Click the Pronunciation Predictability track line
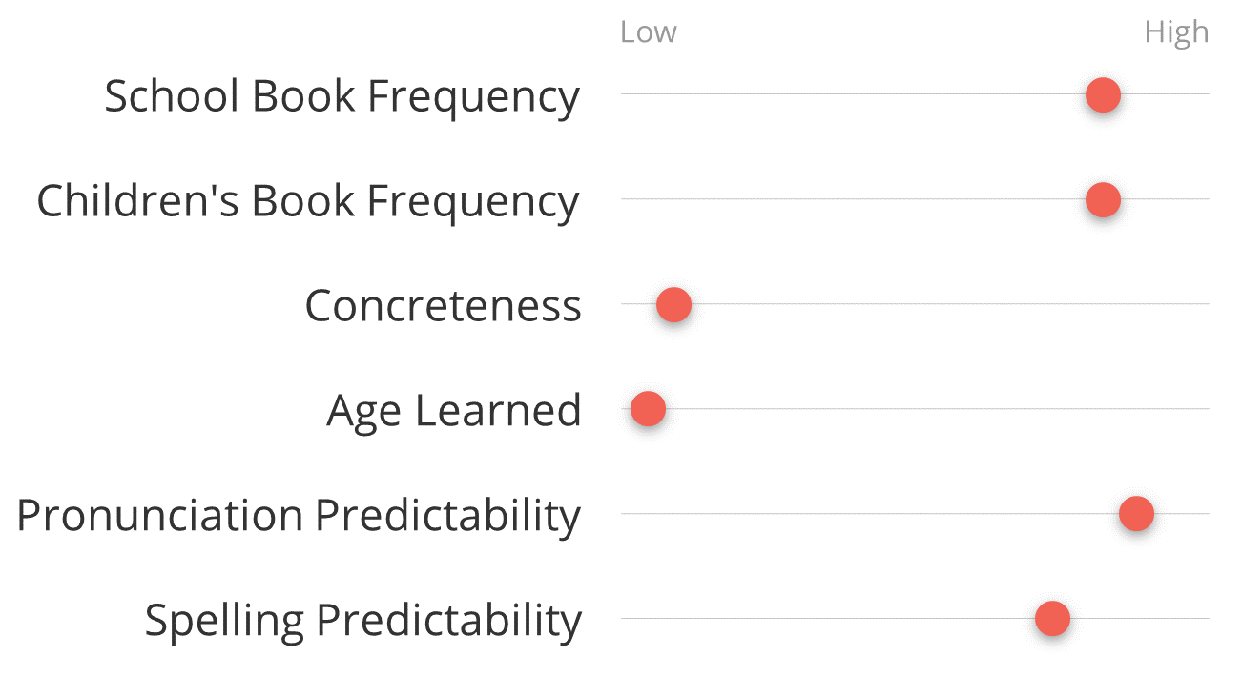The height and width of the screenshot is (677, 1242). pos(915,513)
